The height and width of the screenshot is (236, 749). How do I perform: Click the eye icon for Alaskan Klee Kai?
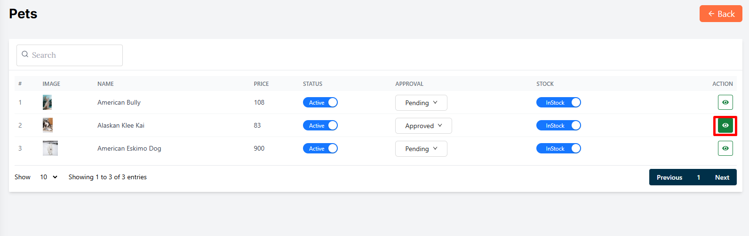click(725, 125)
